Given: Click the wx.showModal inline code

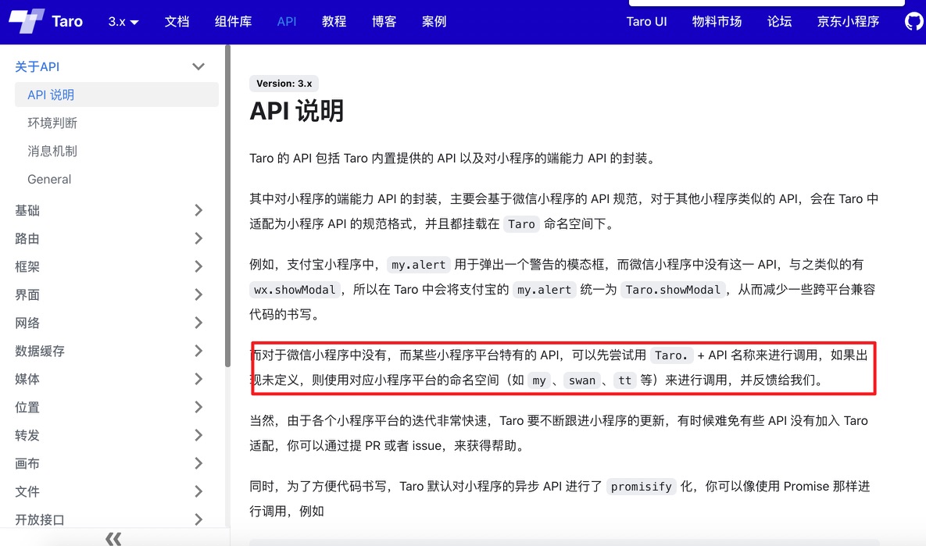Looking at the screenshot, I should (x=295, y=290).
